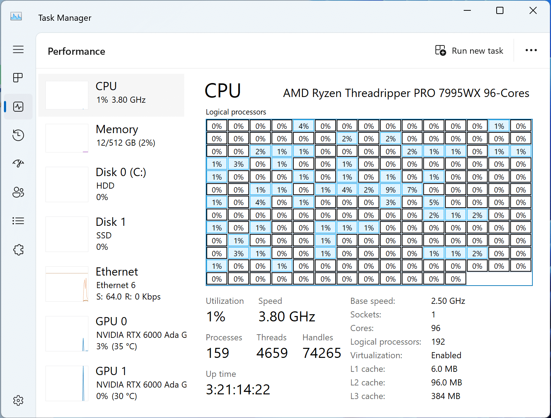Click the L1 cache 6.0 MB value
The height and width of the screenshot is (418, 551).
444,369
